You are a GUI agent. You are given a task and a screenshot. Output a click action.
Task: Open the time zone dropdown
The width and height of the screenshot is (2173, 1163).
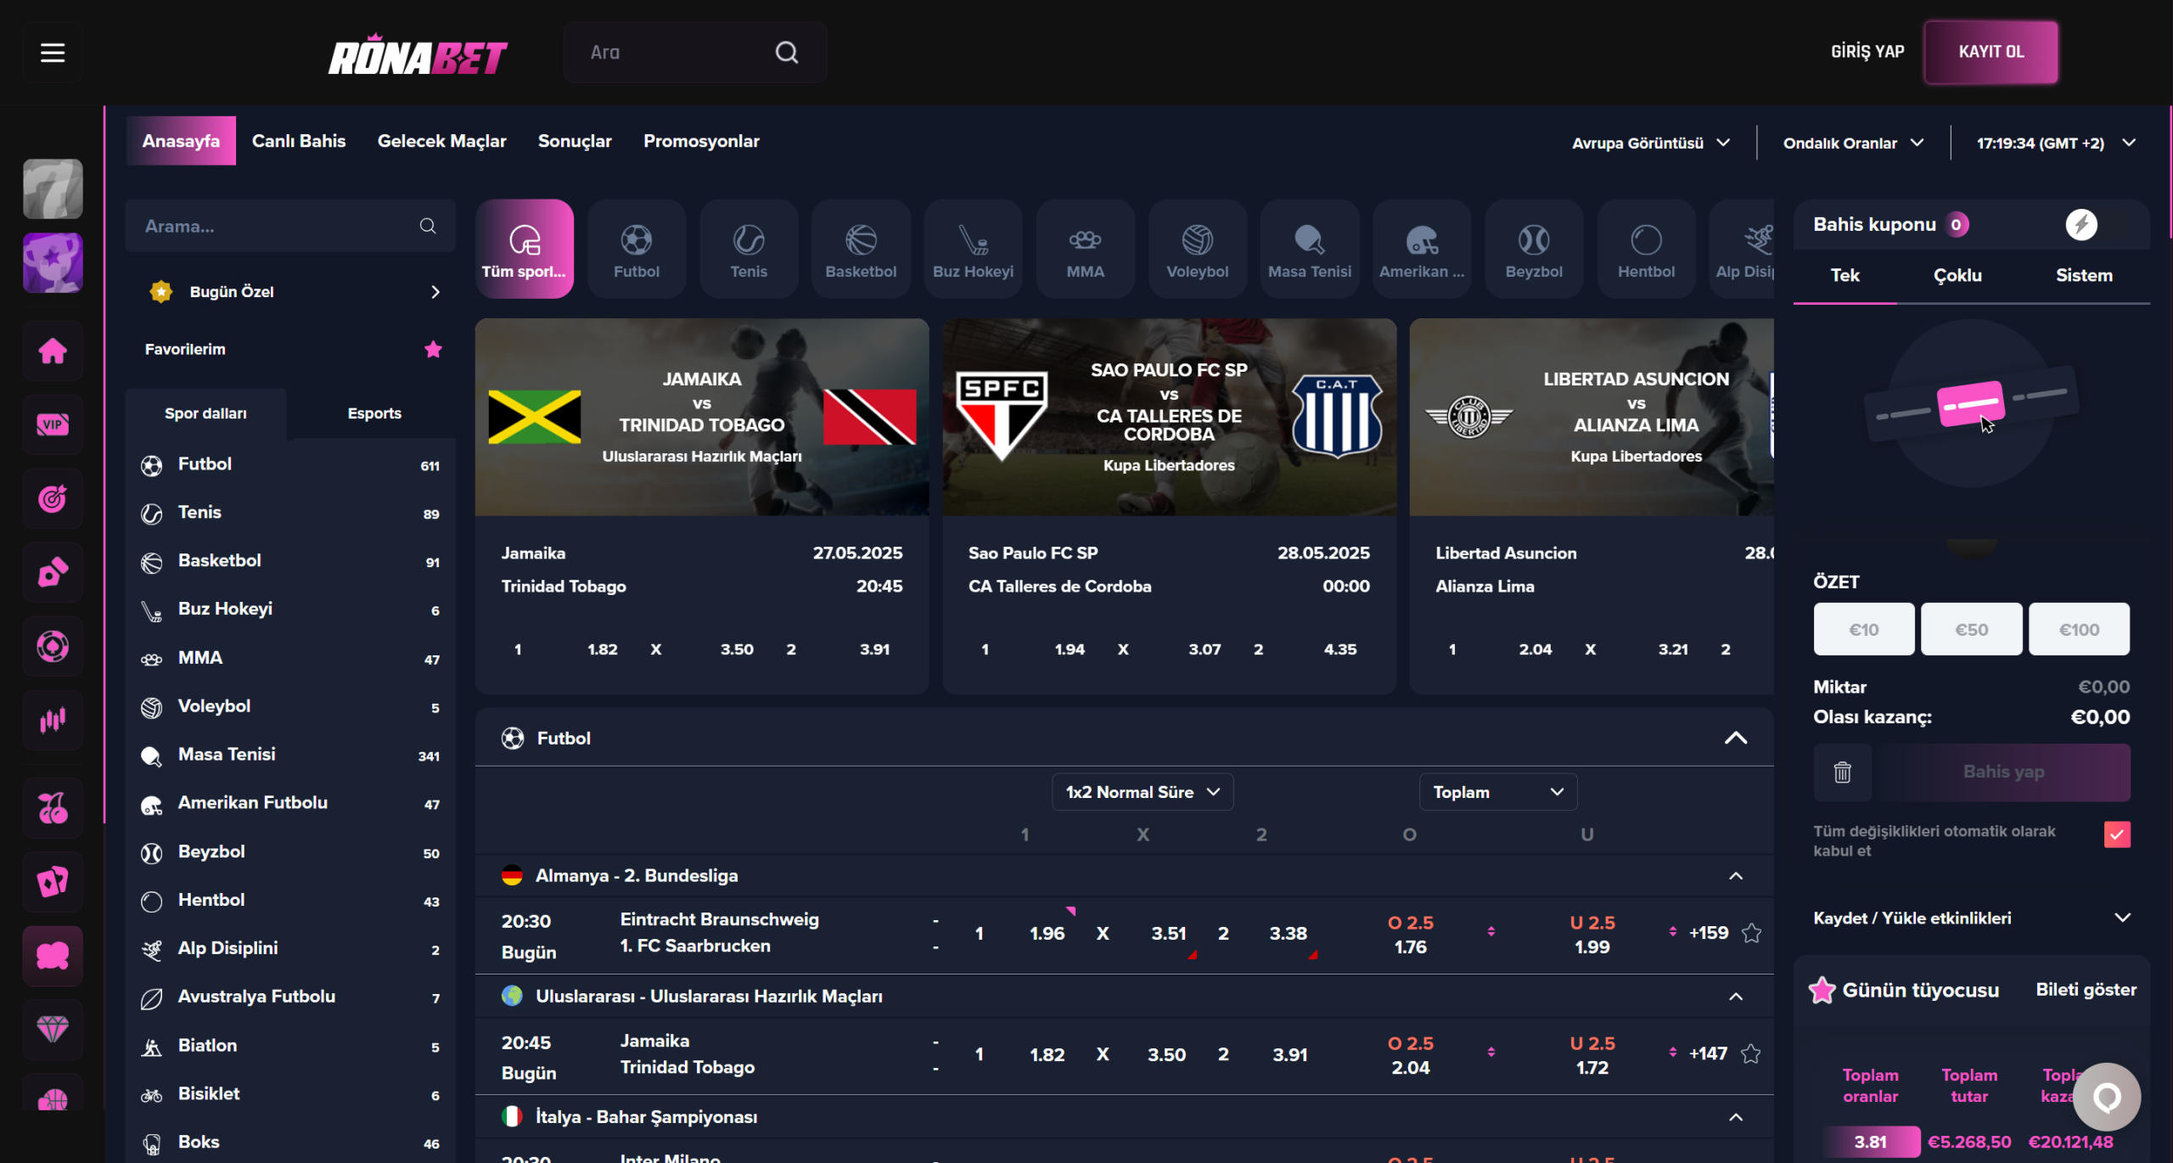click(2055, 143)
